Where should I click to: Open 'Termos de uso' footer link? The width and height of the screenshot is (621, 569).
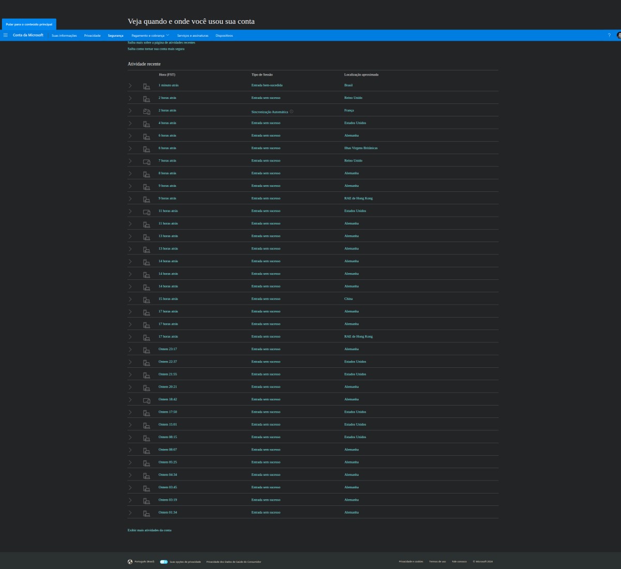pyautogui.click(x=437, y=561)
